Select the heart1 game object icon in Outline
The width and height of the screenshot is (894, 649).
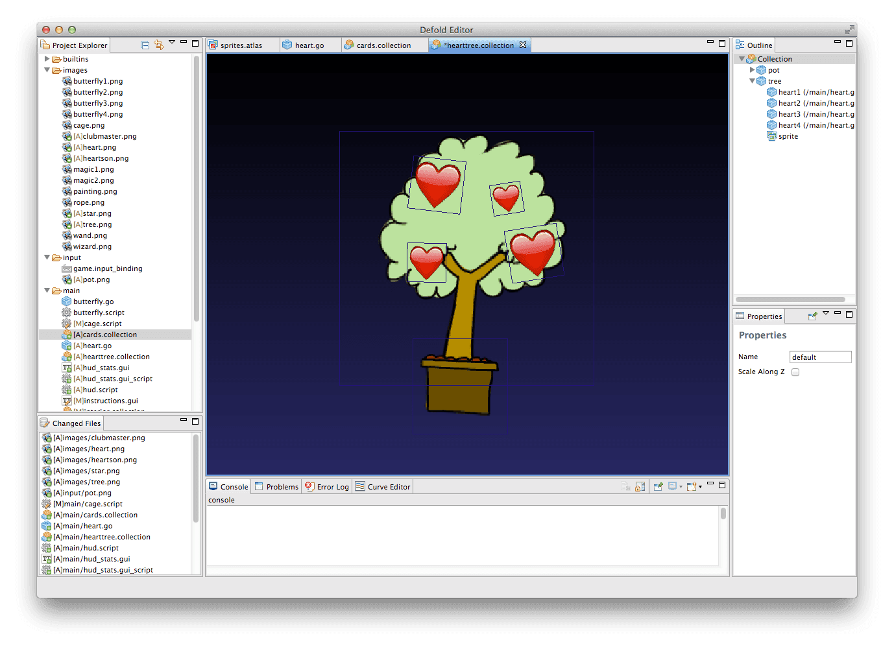click(771, 91)
